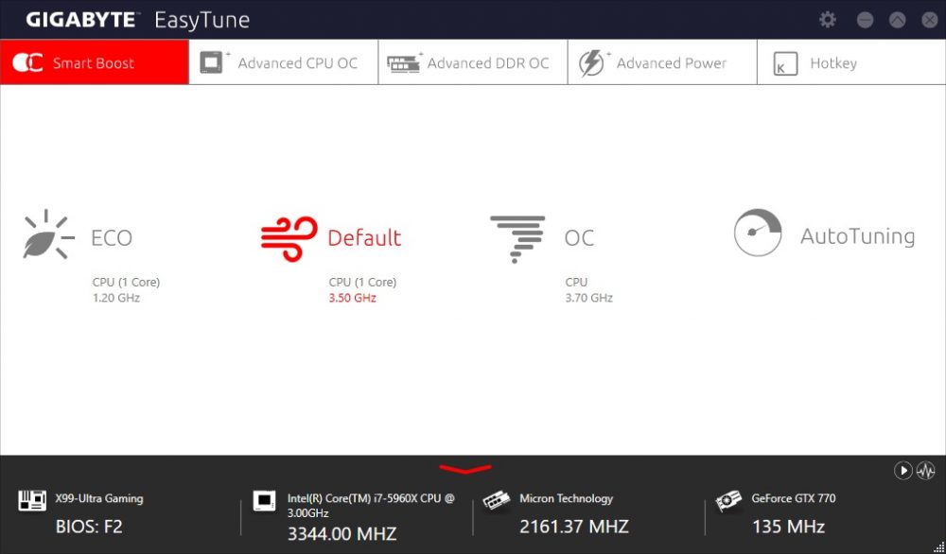The width and height of the screenshot is (946, 554).
Task: Click the 135 MHz GPU frequency
Action: [788, 527]
